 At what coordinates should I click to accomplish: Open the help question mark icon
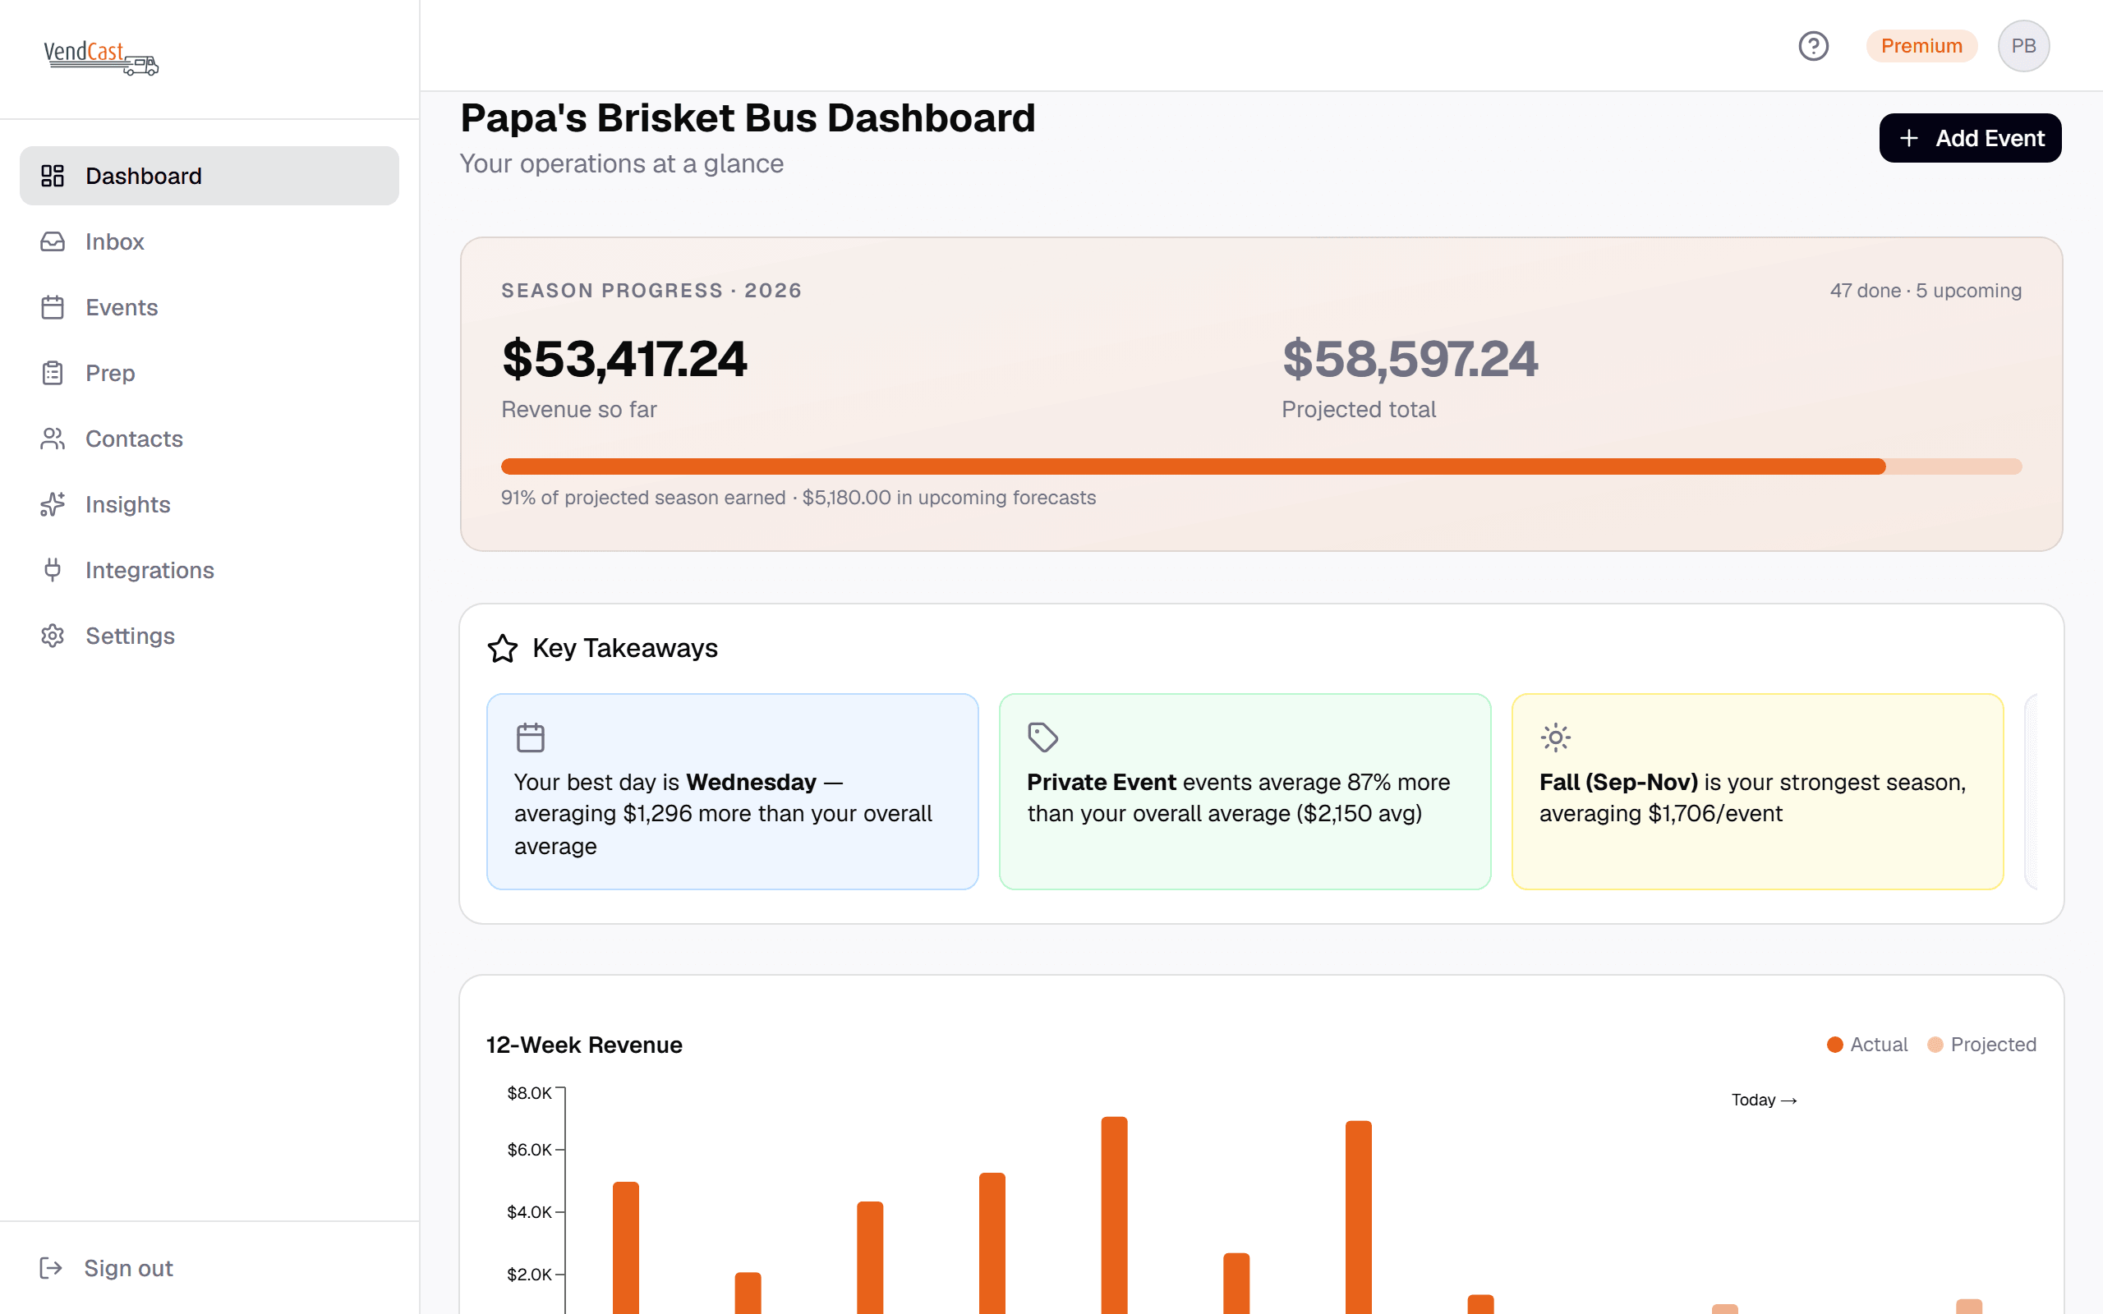(x=1813, y=46)
